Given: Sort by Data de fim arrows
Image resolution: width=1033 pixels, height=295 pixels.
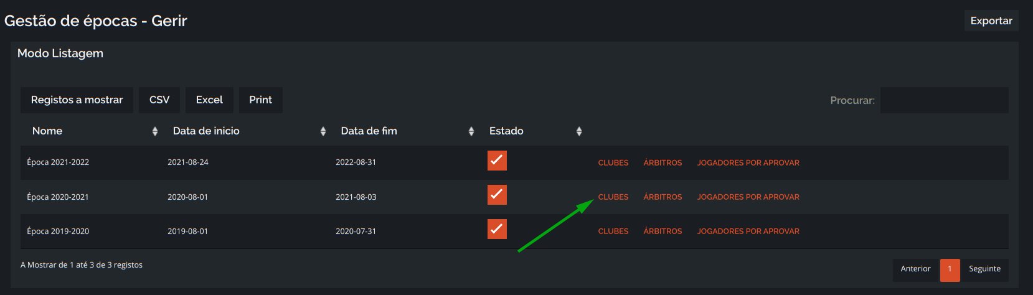Looking at the screenshot, I should [471, 131].
